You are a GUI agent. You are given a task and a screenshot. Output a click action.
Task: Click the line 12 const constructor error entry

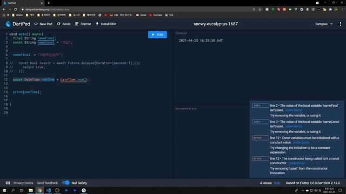296,165
